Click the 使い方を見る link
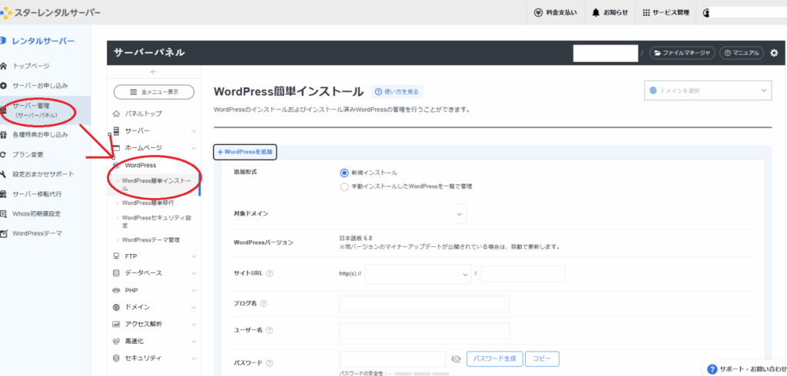The height and width of the screenshot is (376, 787). (x=397, y=91)
